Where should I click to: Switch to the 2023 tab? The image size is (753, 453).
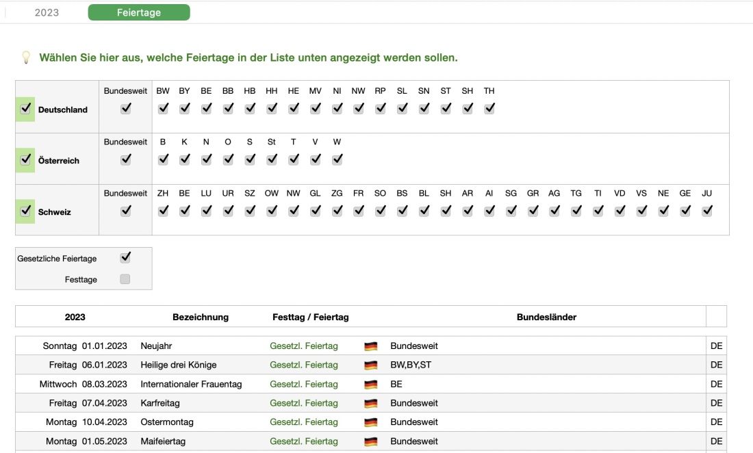[47, 12]
